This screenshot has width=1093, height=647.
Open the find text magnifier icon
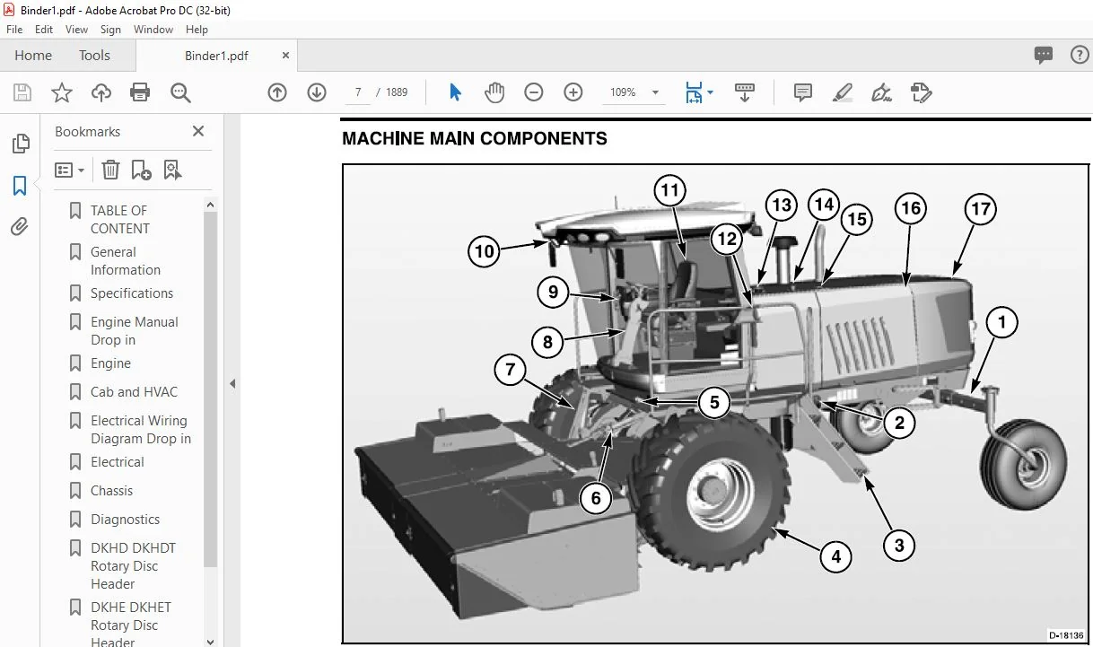180,92
